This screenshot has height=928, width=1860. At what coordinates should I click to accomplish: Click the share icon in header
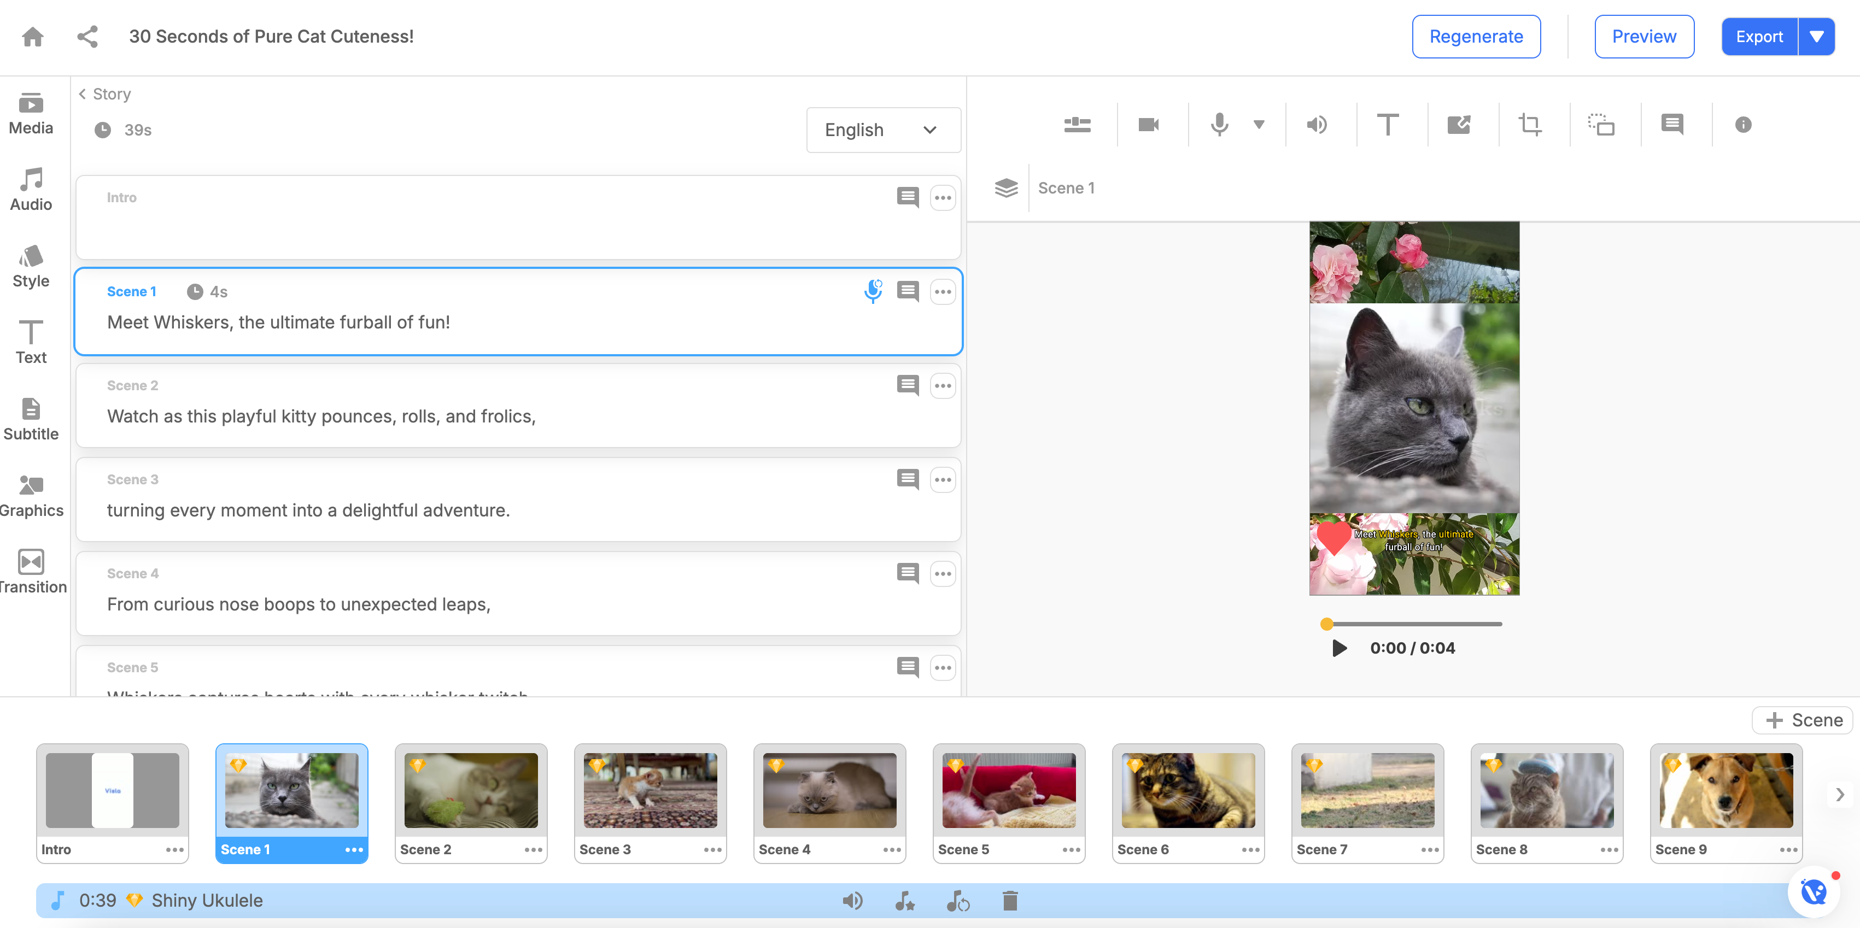pyautogui.click(x=87, y=37)
